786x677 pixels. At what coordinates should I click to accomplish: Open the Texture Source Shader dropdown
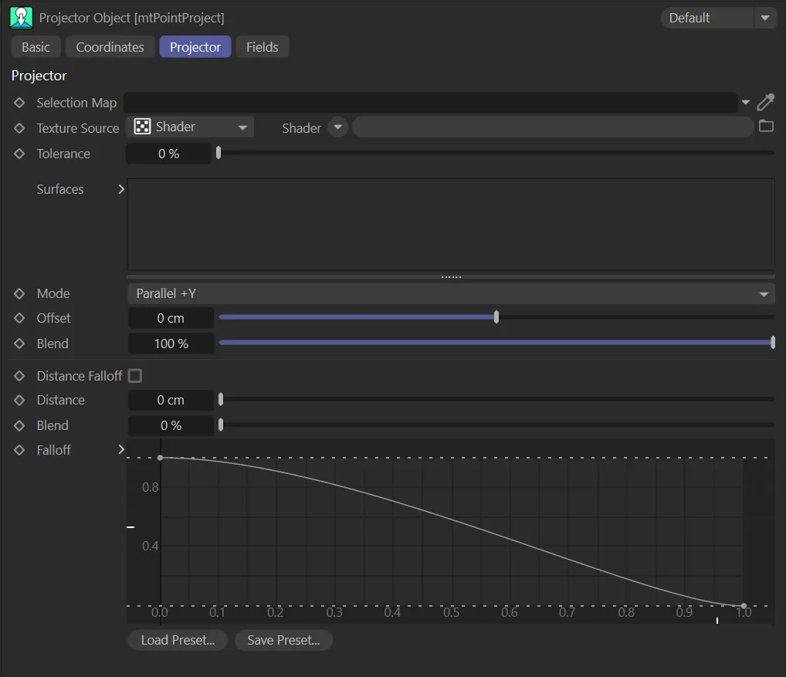pos(191,127)
